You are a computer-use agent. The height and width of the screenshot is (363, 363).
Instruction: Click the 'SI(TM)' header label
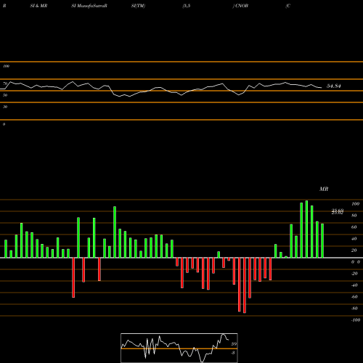point(138,6)
